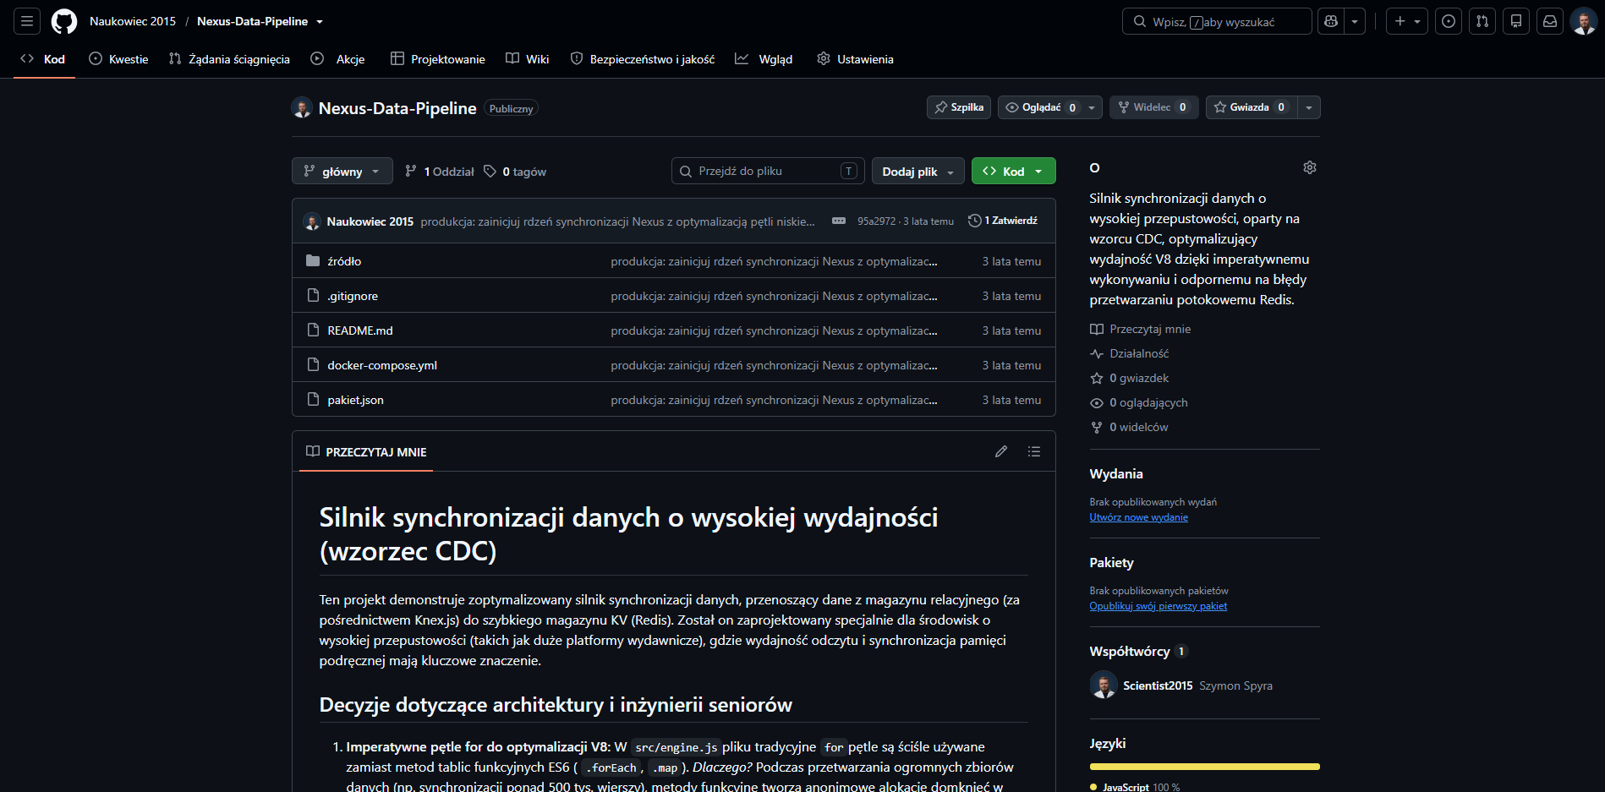
Task: Click the gear icon to edit About details
Action: coord(1310,167)
